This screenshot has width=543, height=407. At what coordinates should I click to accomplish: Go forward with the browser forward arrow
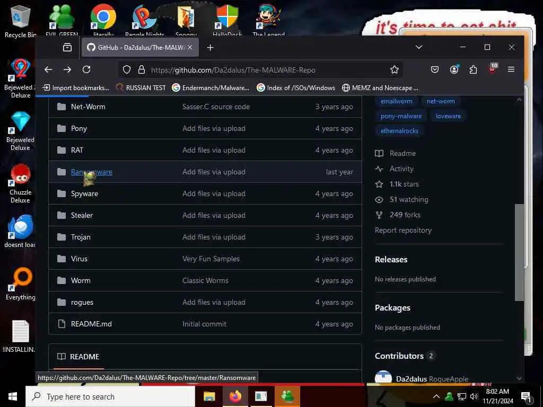[x=67, y=69]
